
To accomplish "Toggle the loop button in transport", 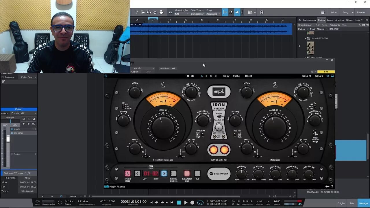I will pyautogui.click(x=200, y=203).
